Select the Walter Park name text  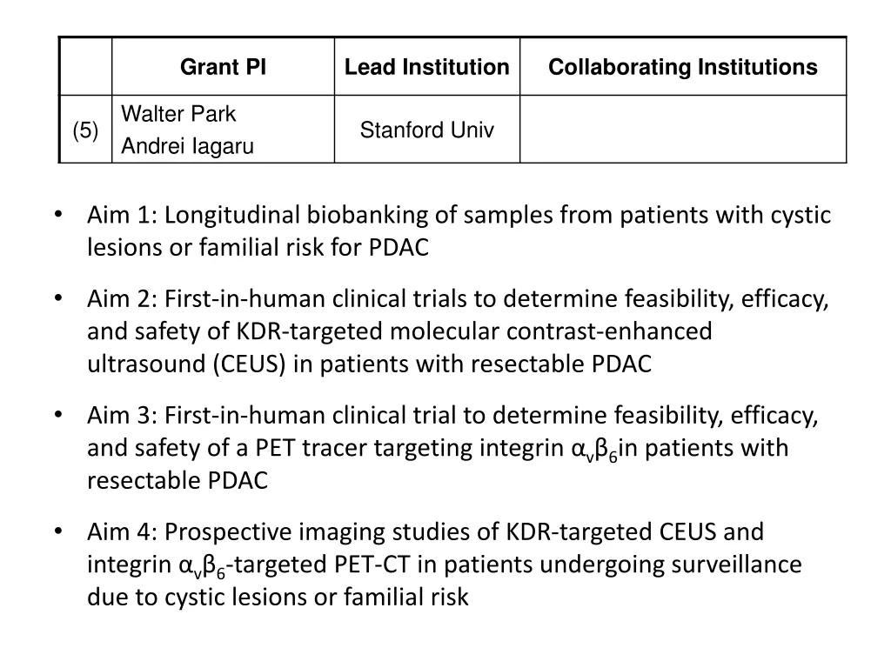pyautogui.click(x=178, y=114)
